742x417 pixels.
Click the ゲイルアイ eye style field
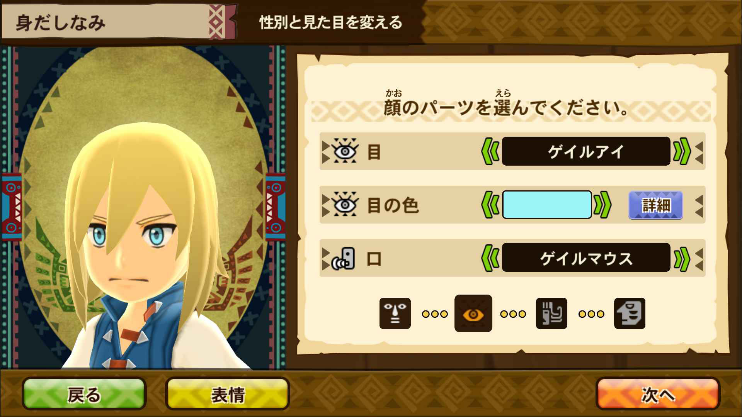click(x=586, y=151)
